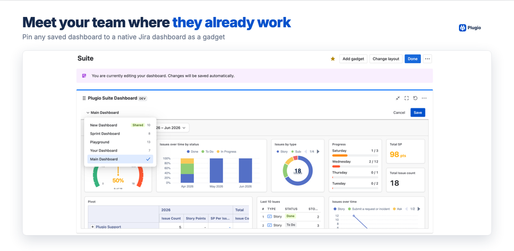This screenshot has height=251, width=514.
Task: Click the Apr 2026 stacked bar
Action: coord(187,170)
